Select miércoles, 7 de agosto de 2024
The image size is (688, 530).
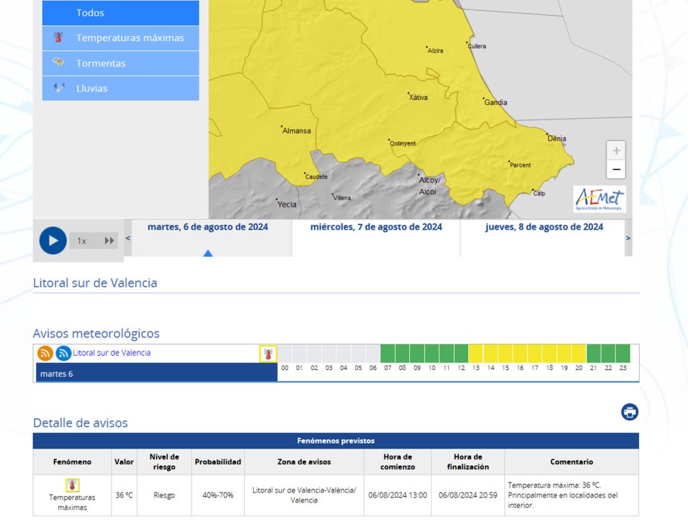(x=376, y=227)
